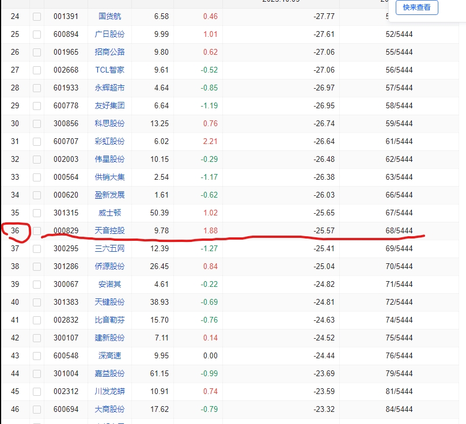Click the 安诺其 stock link

point(109,285)
